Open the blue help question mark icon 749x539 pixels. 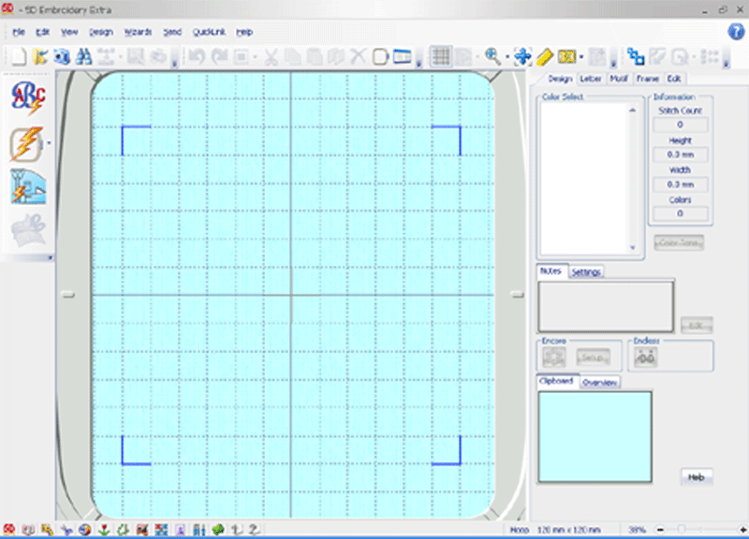tap(736, 32)
